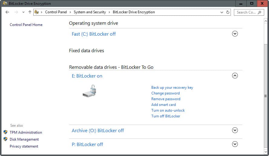
Task: Expand the P: BitLocker off section
Action: 235,144
